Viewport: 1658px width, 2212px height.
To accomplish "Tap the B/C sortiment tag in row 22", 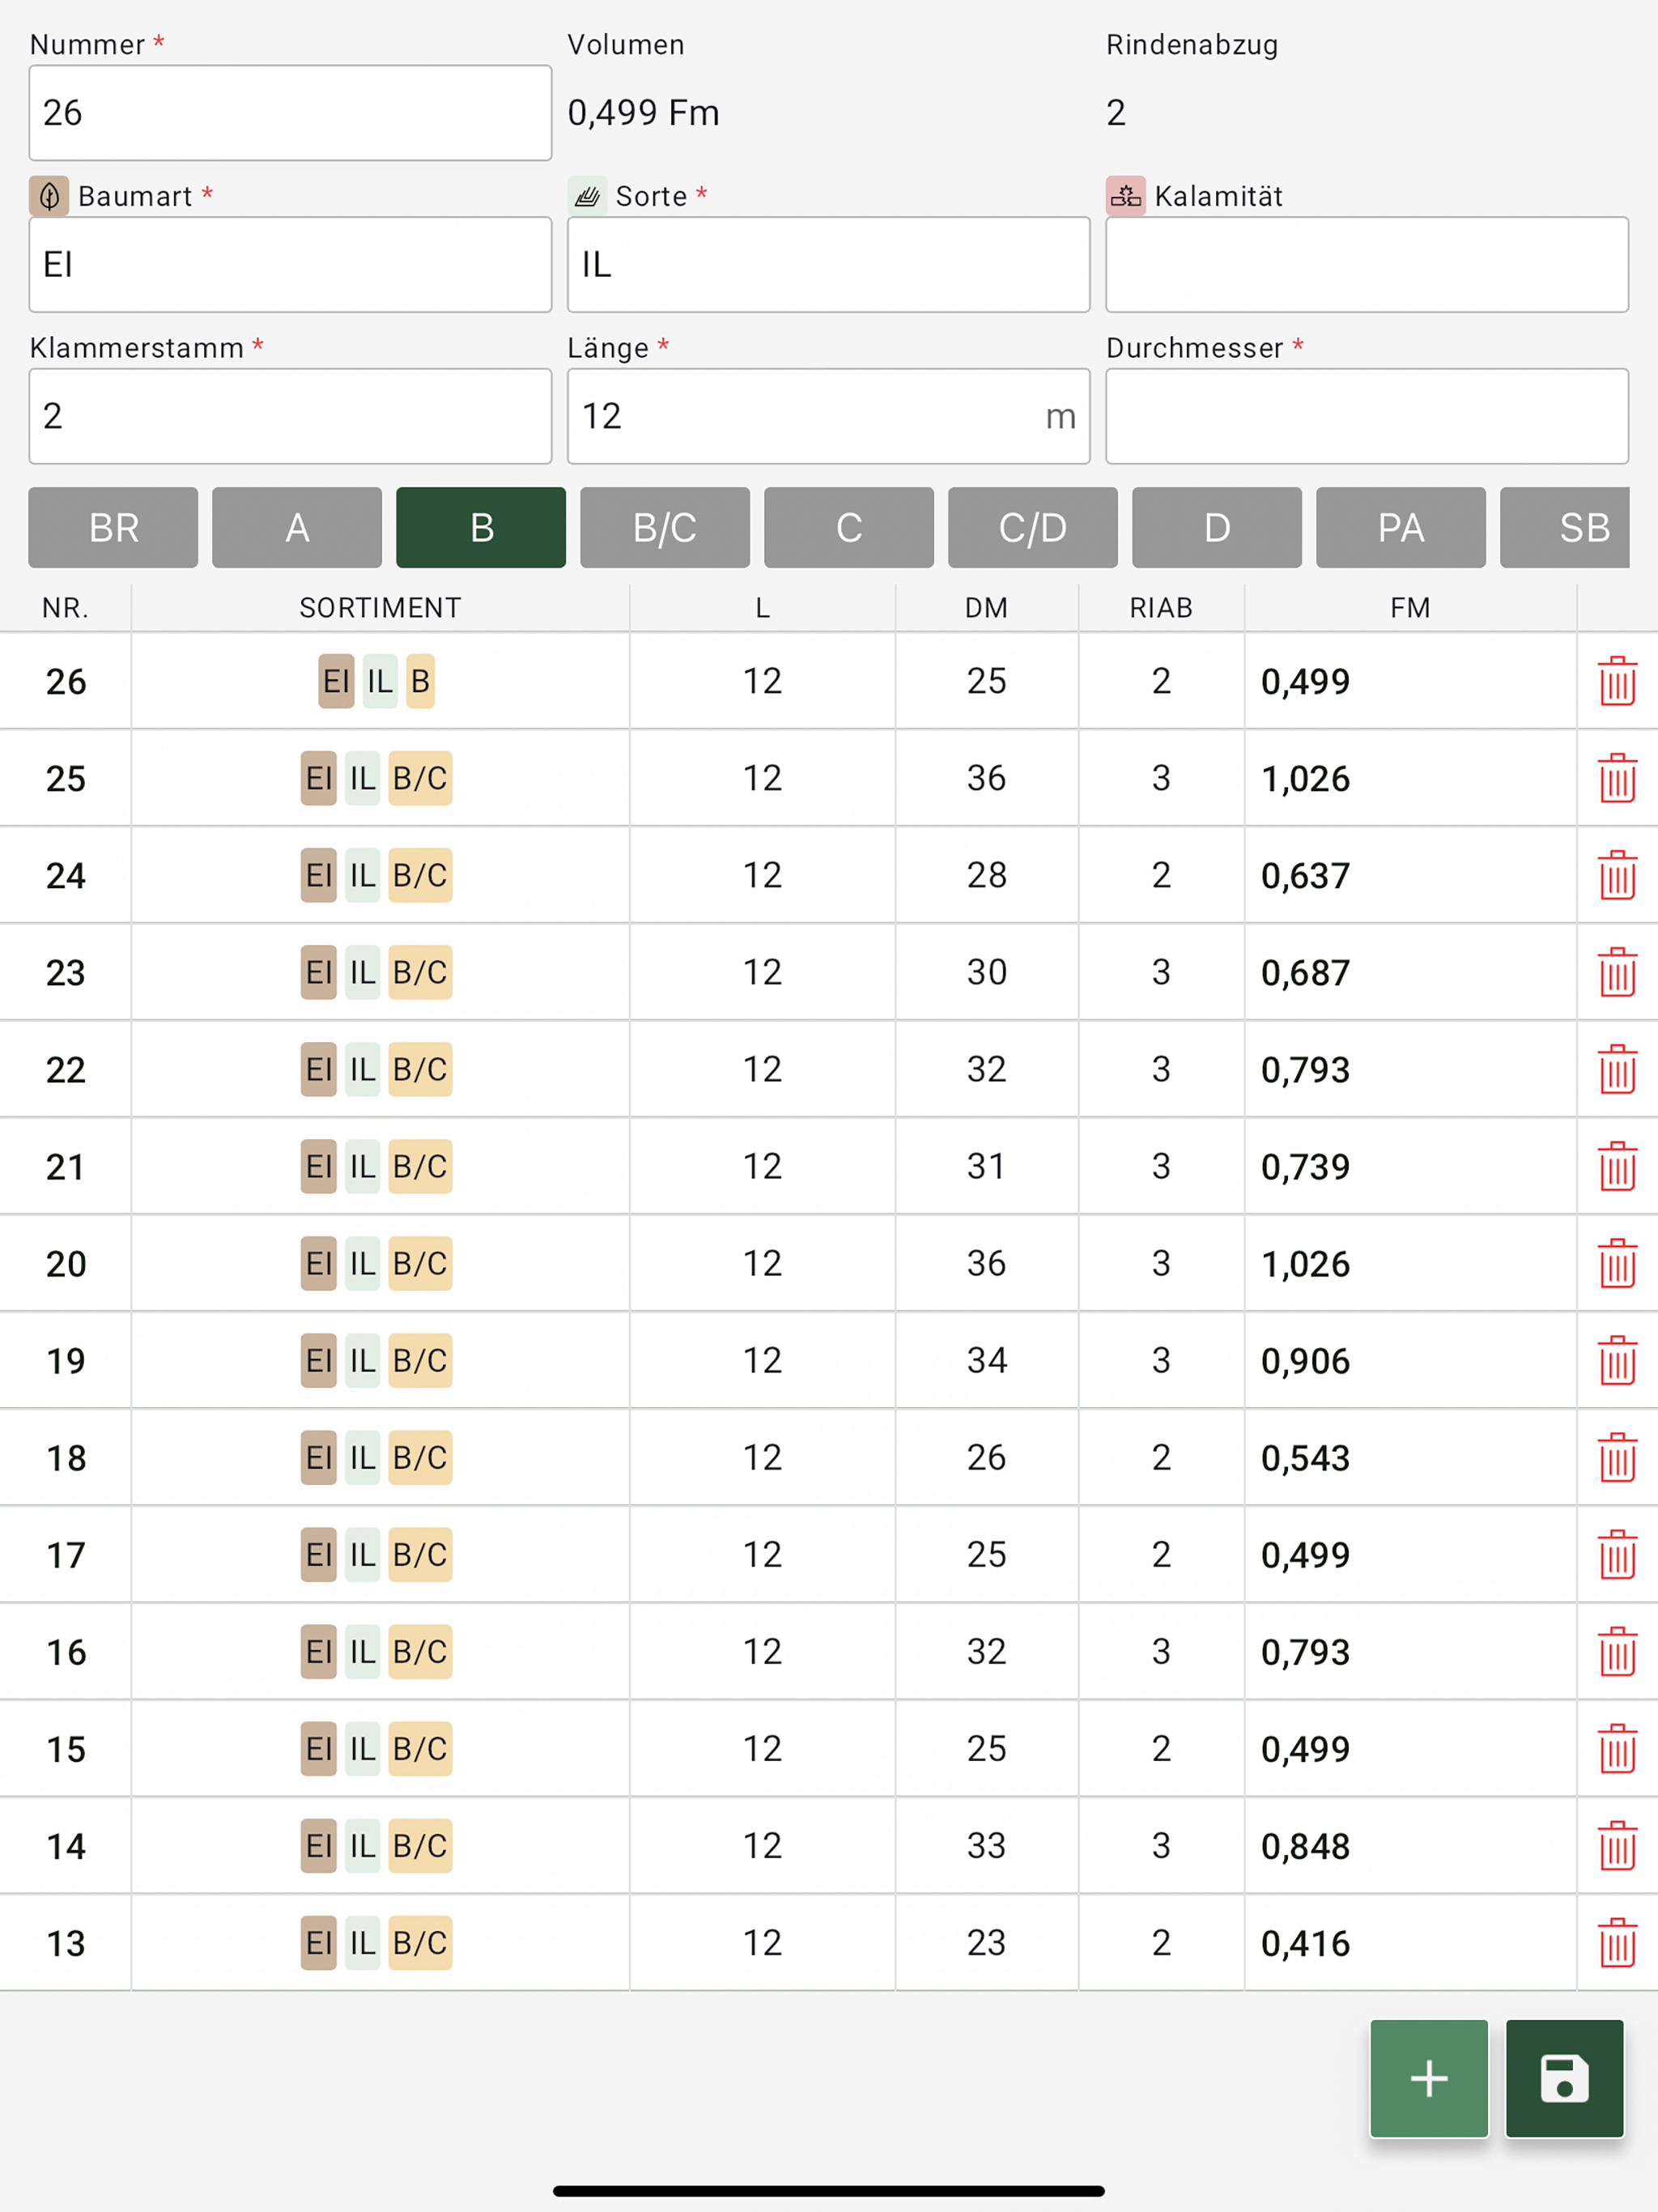I will 420,1069.
